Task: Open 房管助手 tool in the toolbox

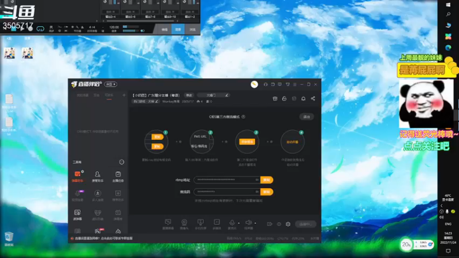Action: click(98, 177)
